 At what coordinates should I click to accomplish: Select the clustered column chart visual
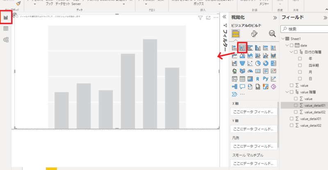[258, 48]
